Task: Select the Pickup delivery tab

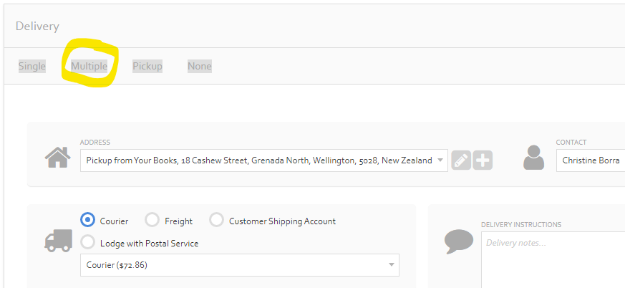Action: [x=147, y=66]
